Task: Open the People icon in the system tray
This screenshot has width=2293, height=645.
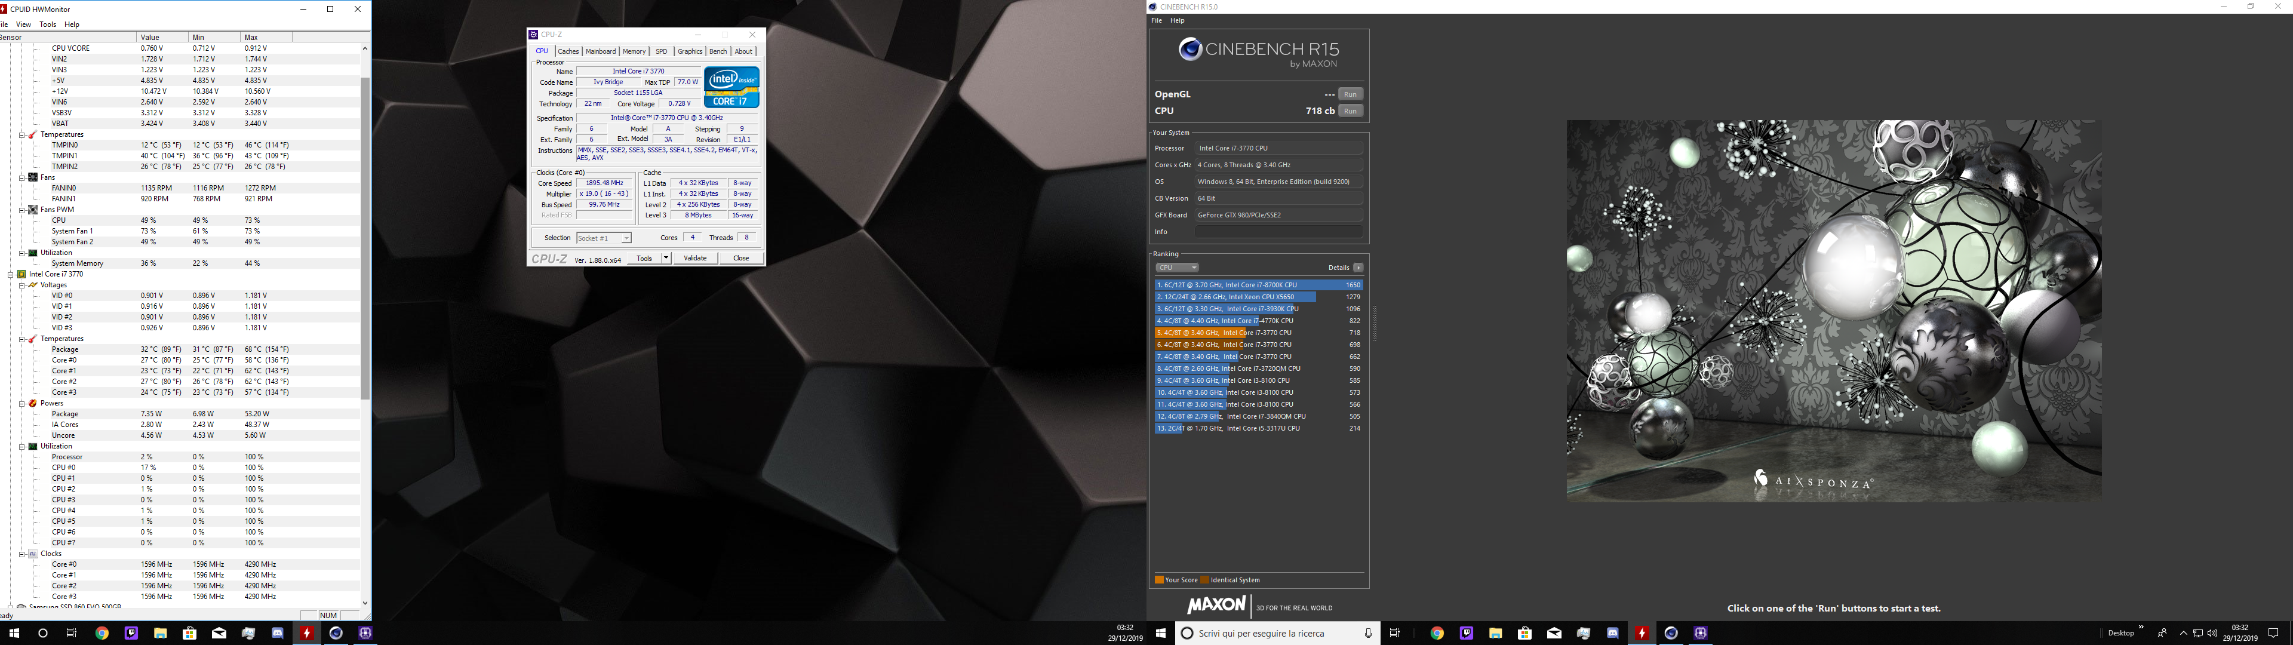Action: pyautogui.click(x=2162, y=634)
